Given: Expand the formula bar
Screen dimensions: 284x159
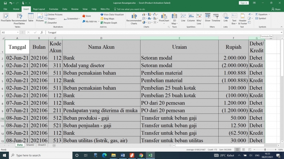Looking at the screenshot, I should [x=281, y=32].
